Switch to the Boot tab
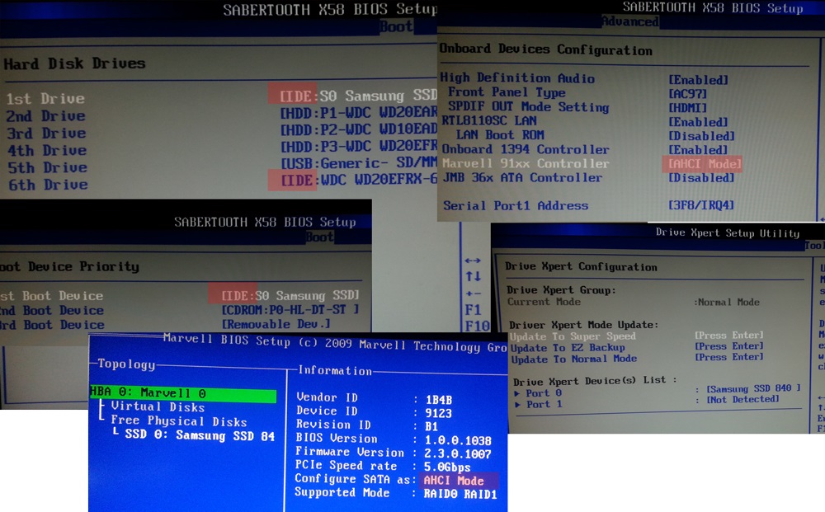The image size is (825, 512). click(x=397, y=26)
